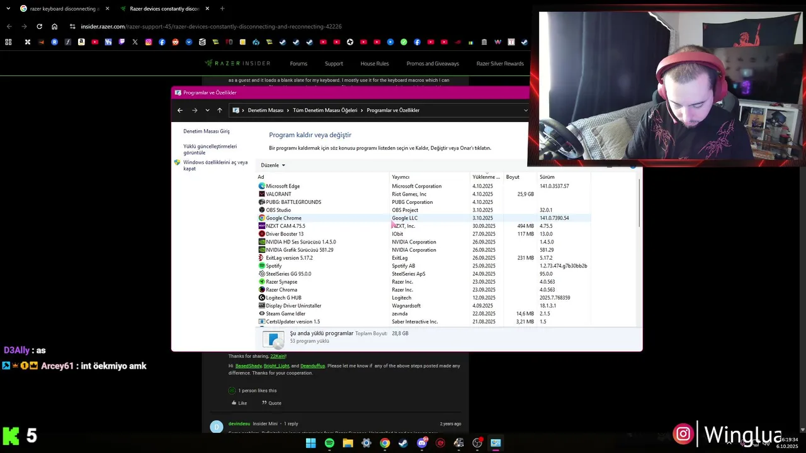Open the Amazon bookmark

(81, 42)
